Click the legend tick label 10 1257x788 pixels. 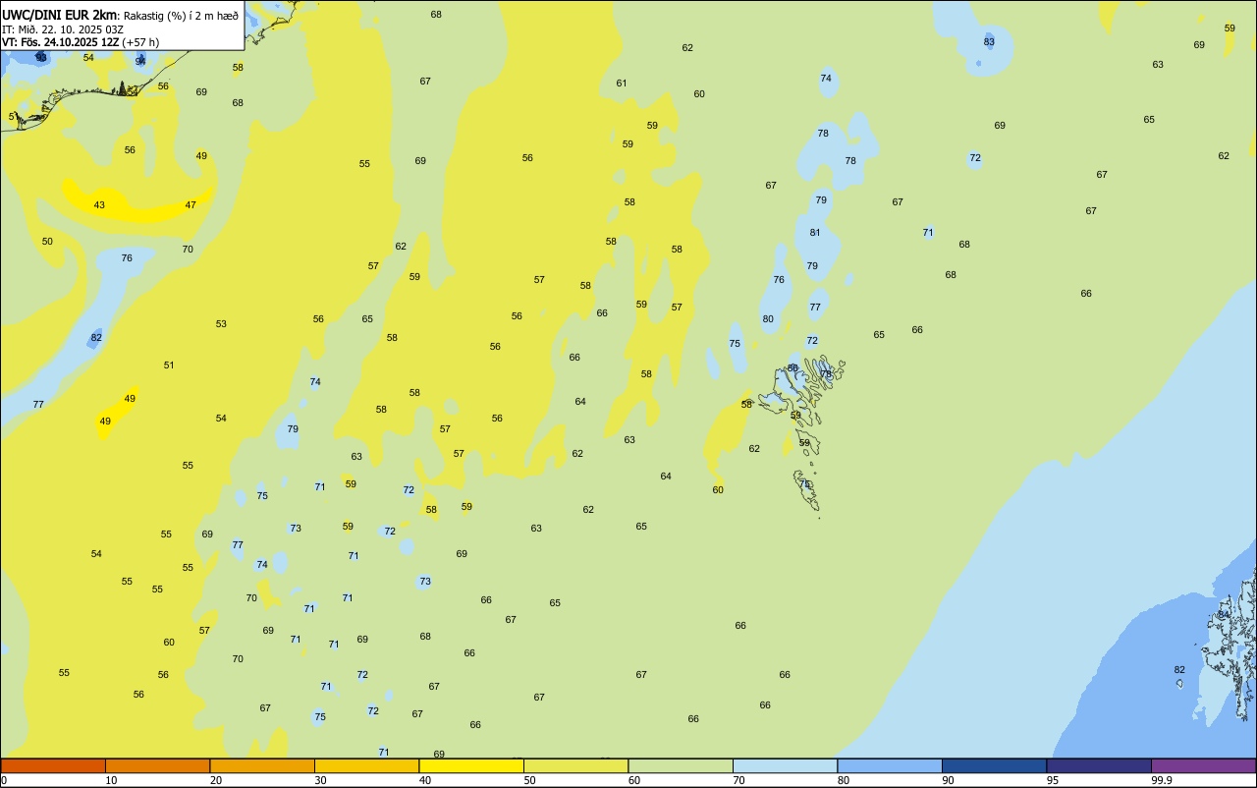point(111,780)
